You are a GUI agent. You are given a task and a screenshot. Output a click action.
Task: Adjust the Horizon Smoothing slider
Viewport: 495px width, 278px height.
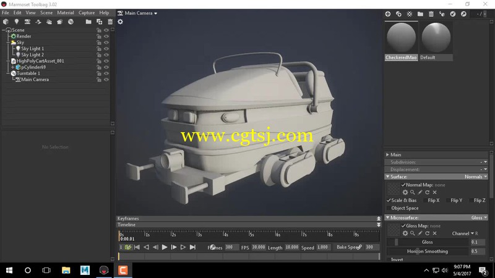coord(428,251)
